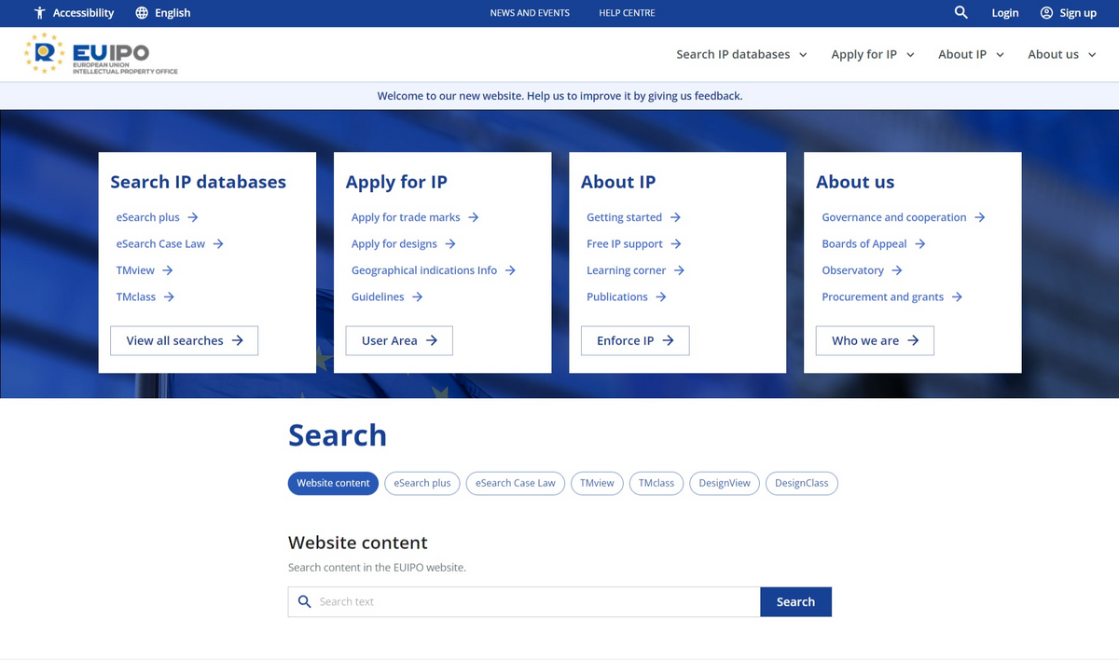
Task: Open eSearch plus link in card
Action: [157, 217]
